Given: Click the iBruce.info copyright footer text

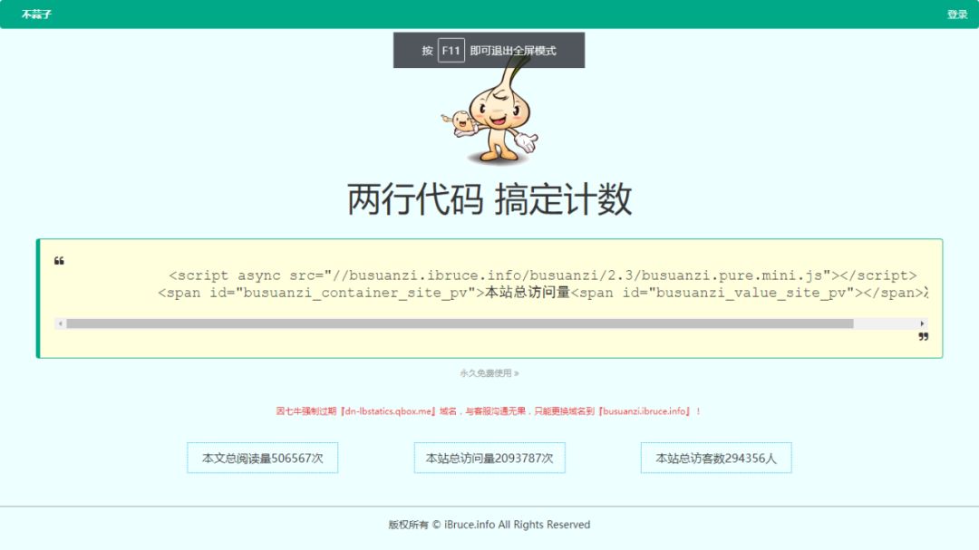Looking at the screenshot, I should coord(489,525).
